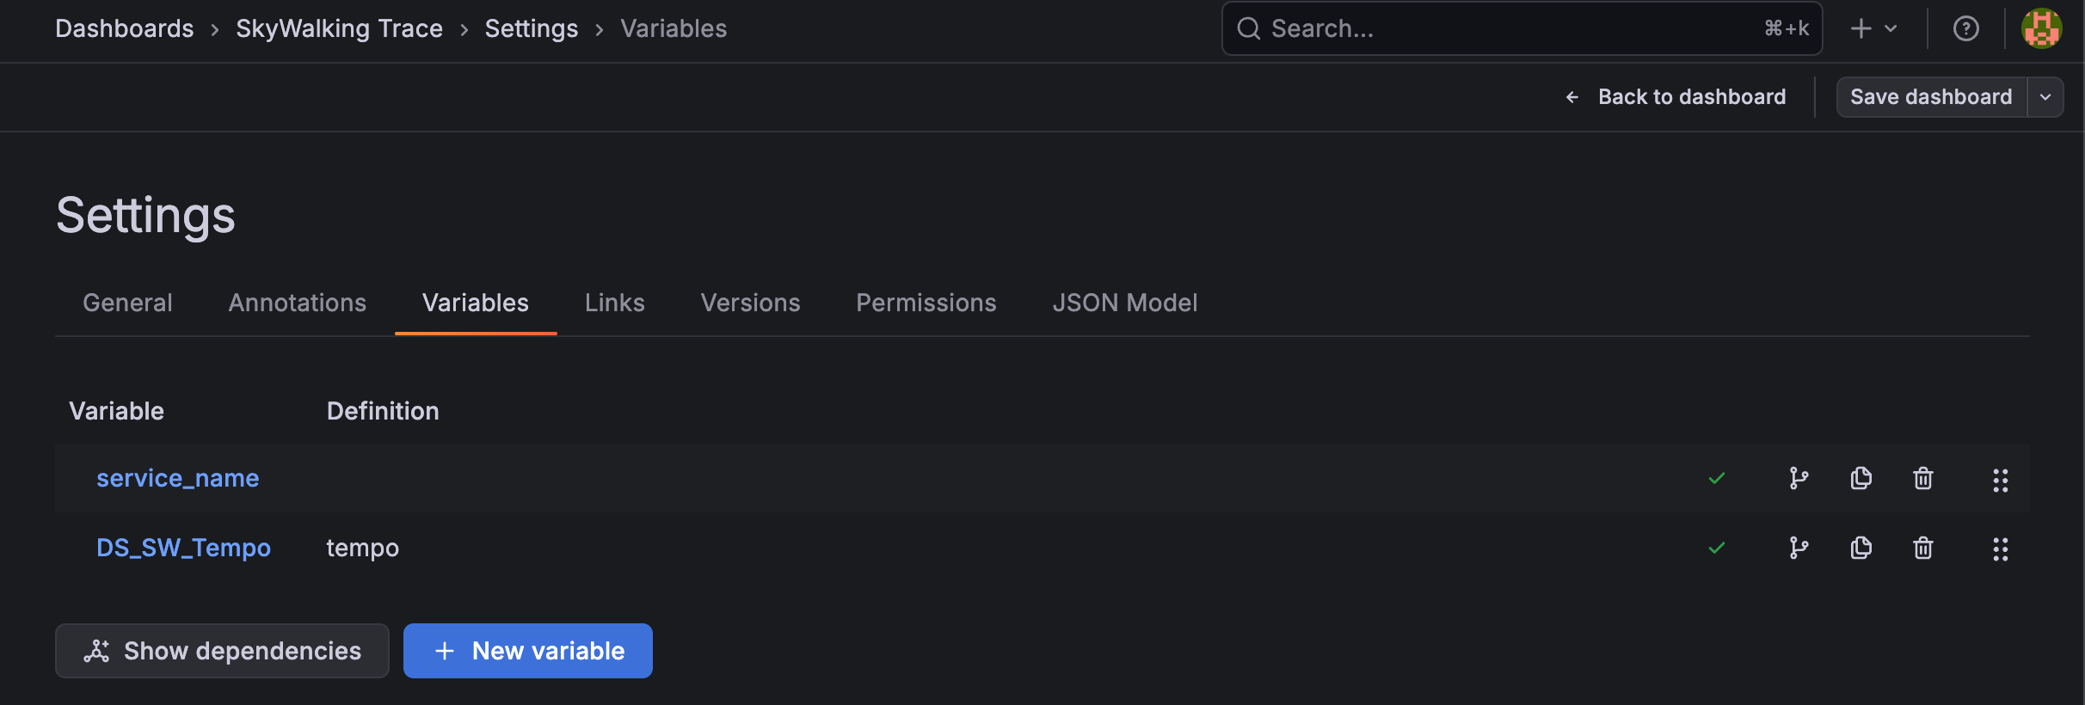2085x705 pixels.
Task: Go back to dashboard
Action: 1676,97
